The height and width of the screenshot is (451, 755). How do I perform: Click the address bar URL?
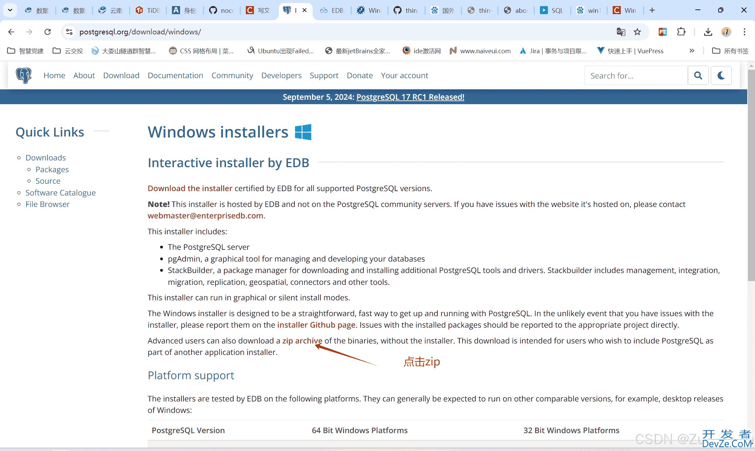click(140, 32)
